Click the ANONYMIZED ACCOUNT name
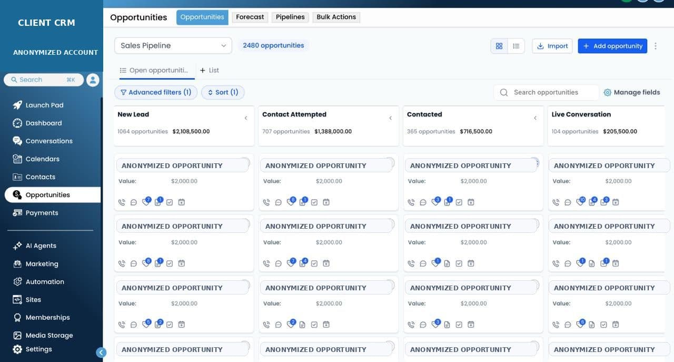The image size is (674, 362). [x=56, y=52]
